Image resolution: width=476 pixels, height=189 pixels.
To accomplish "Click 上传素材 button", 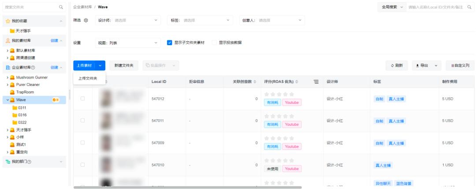I will (x=84, y=65).
